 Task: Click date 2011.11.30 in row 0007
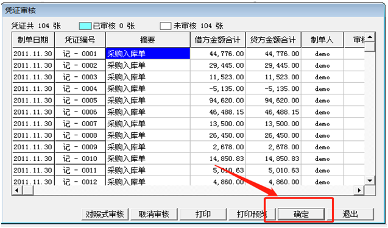[x=33, y=124]
